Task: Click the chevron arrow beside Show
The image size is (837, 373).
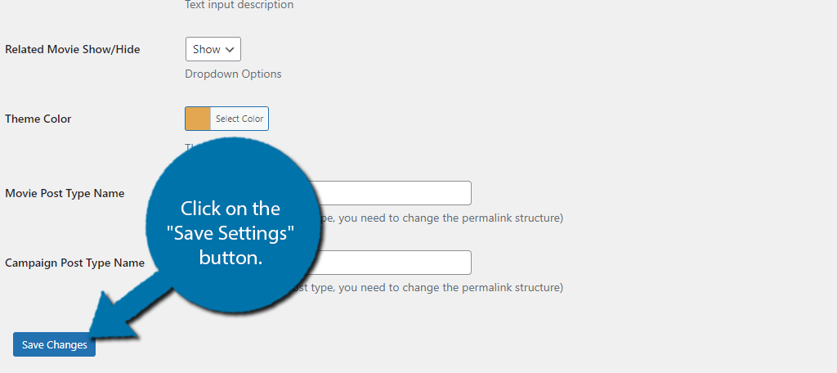Action: pyautogui.click(x=230, y=49)
